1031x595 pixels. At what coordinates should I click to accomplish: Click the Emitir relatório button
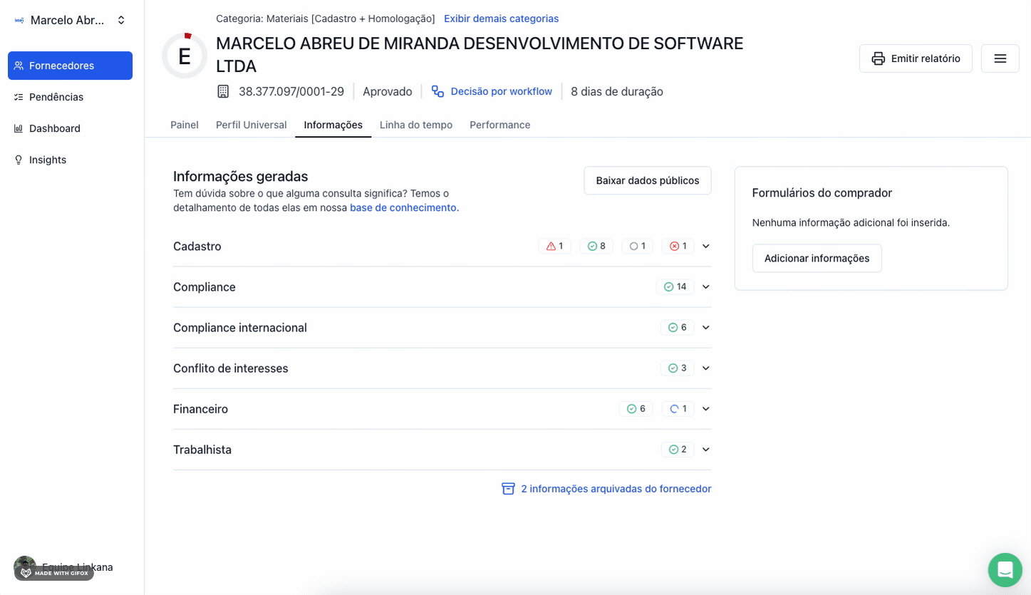pyautogui.click(x=916, y=58)
